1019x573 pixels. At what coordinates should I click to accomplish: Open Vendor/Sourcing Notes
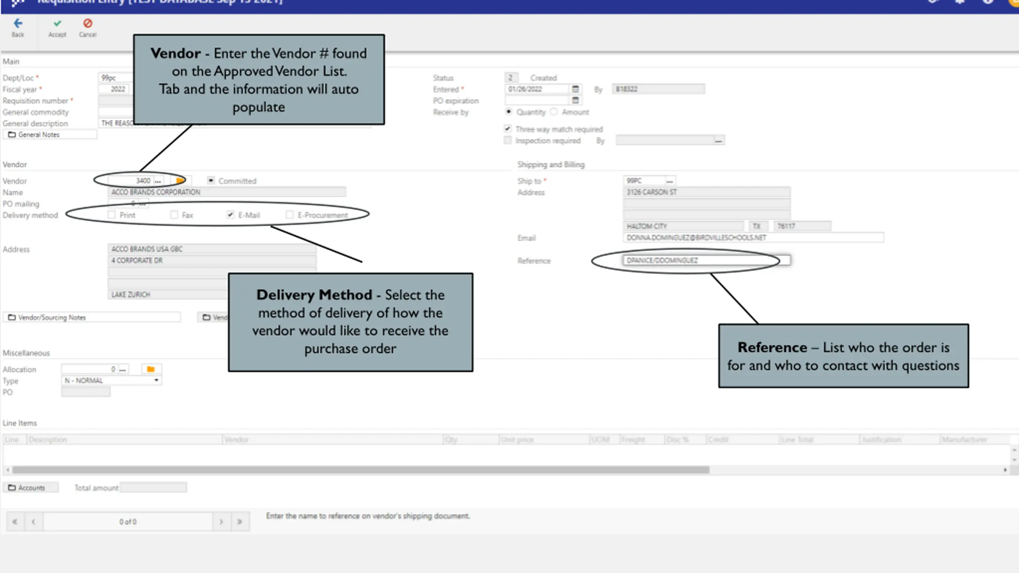92,317
